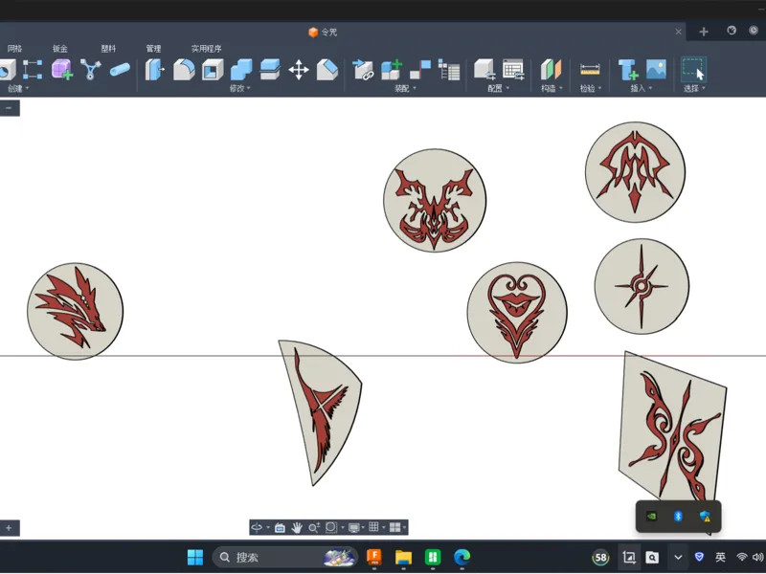Viewport: 766px width, 574px height.
Task: Click the Windows Start button
Action: click(195, 557)
